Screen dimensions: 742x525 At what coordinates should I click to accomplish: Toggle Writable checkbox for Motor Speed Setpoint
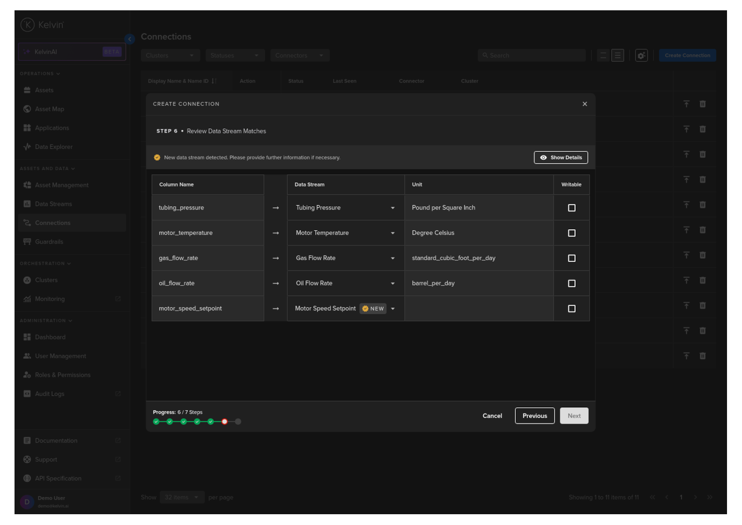(x=571, y=309)
